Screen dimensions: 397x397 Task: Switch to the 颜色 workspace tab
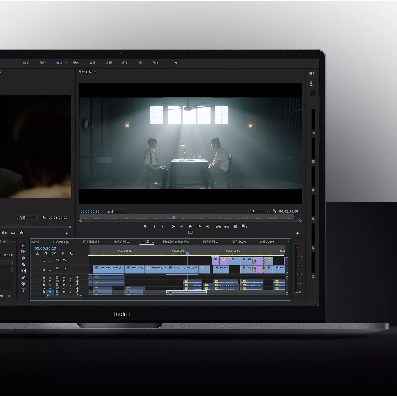[76, 63]
